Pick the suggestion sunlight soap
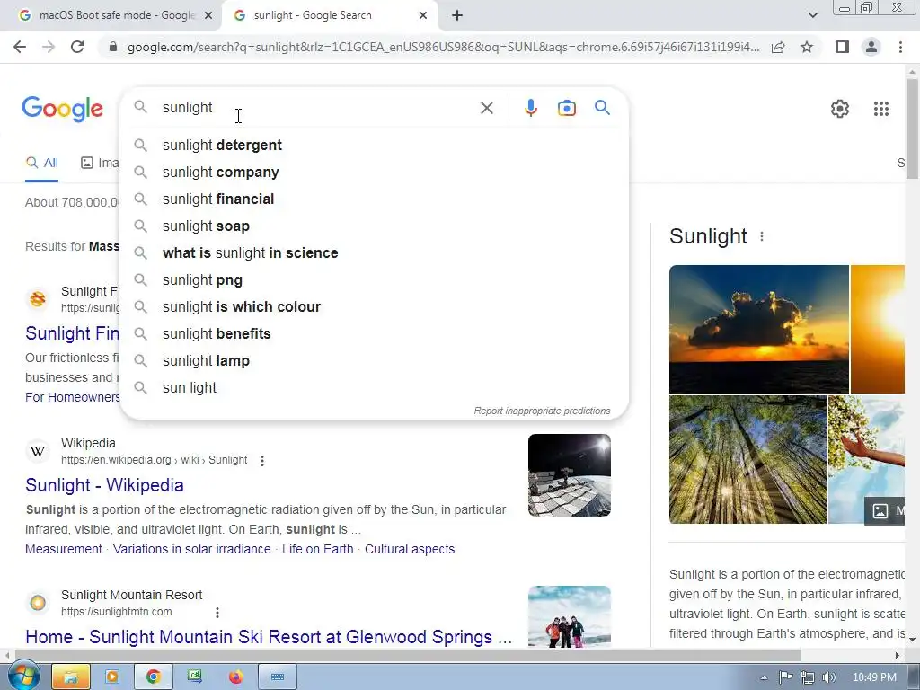The height and width of the screenshot is (690, 920). pyautogui.click(x=374, y=226)
